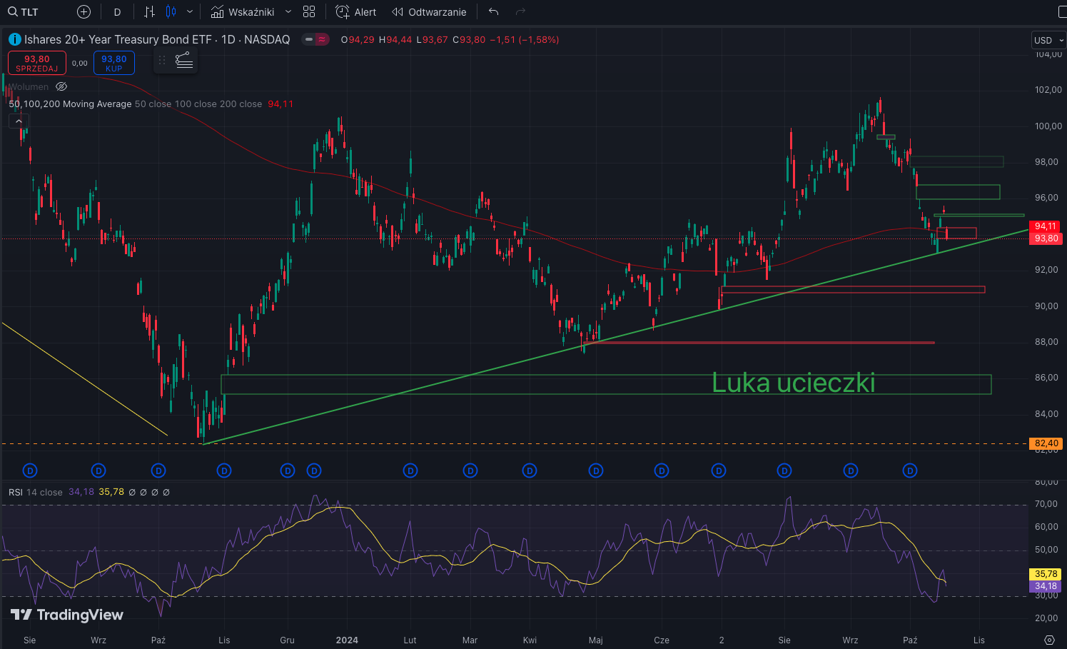
Task: Open the USD currency dropdown
Action: tap(1048, 40)
